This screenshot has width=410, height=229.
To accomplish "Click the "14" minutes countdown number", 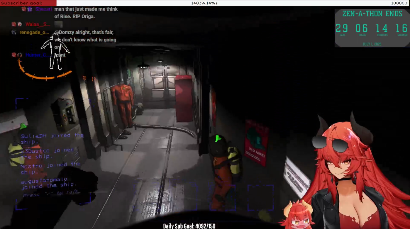I will point(382,28).
